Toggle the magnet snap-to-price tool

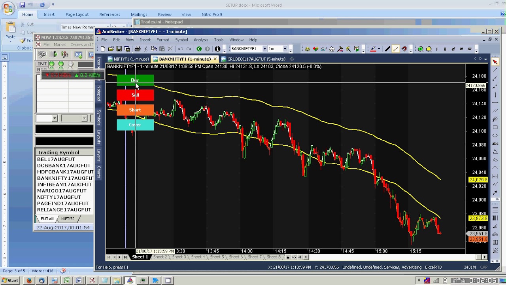click(404, 49)
